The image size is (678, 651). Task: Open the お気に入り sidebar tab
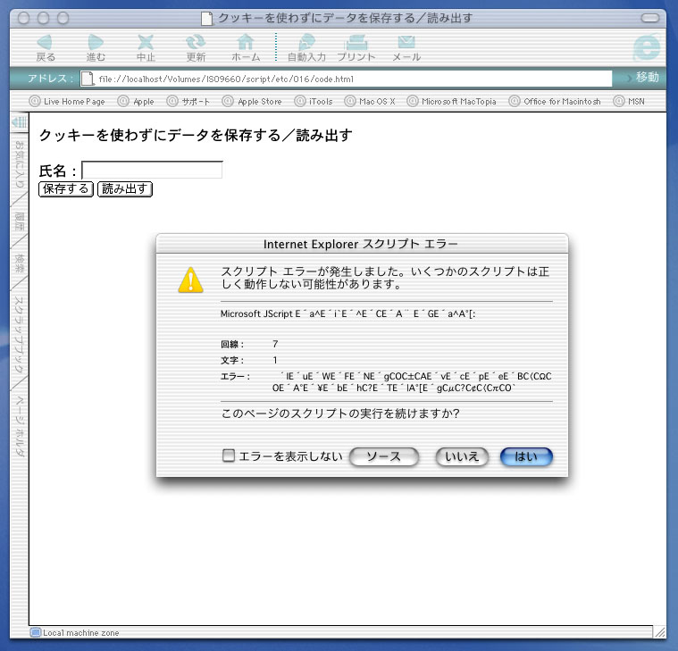pyautogui.click(x=19, y=164)
